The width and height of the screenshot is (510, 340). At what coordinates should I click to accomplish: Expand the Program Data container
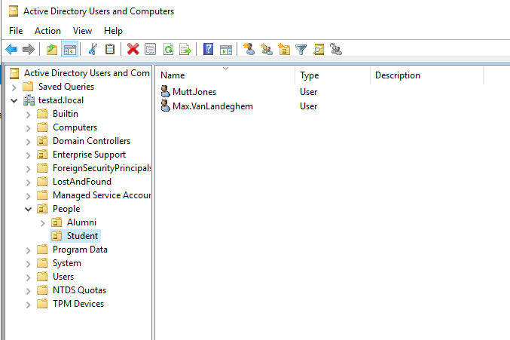click(x=29, y=250)
